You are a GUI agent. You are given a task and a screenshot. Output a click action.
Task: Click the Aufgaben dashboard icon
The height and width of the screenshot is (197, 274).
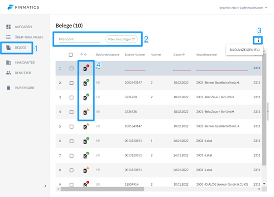(x=9, y=27)
